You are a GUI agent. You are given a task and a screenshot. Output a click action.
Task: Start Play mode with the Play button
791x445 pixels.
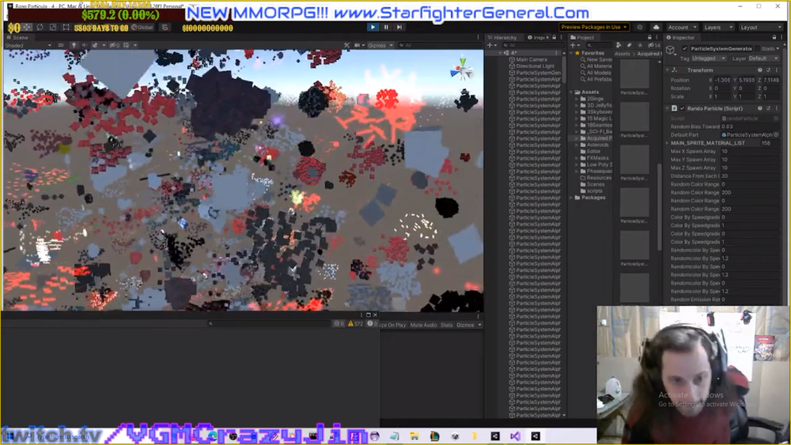click(x=373, y=27)
